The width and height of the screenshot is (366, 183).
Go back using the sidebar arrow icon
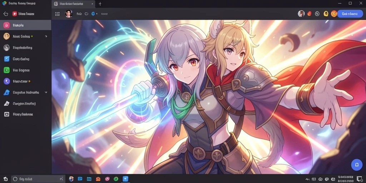(x=6, y=14)
